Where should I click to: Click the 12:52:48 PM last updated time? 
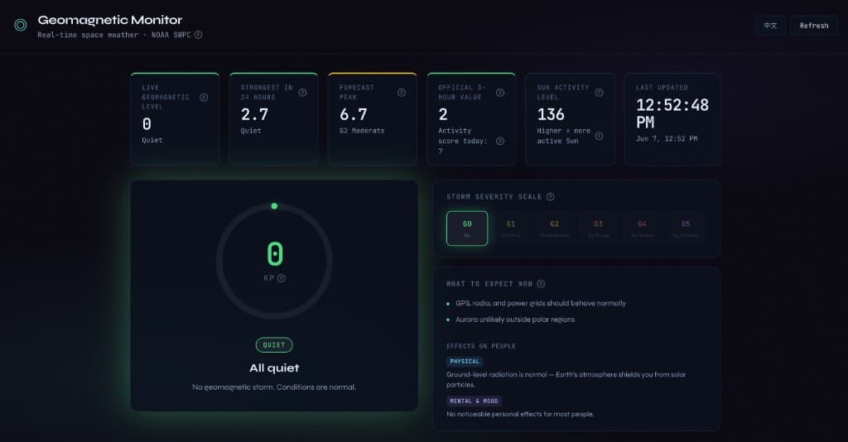point(672,113)
